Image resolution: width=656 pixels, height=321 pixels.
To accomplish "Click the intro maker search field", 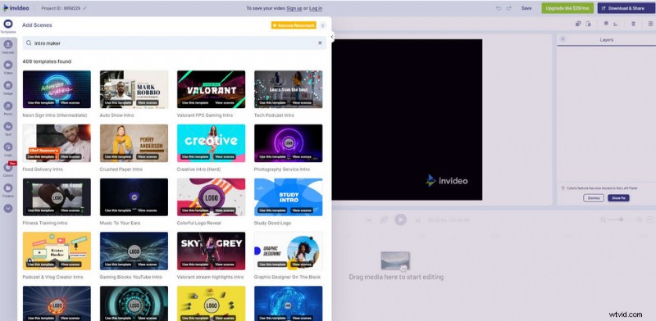I will pos(175,43).
